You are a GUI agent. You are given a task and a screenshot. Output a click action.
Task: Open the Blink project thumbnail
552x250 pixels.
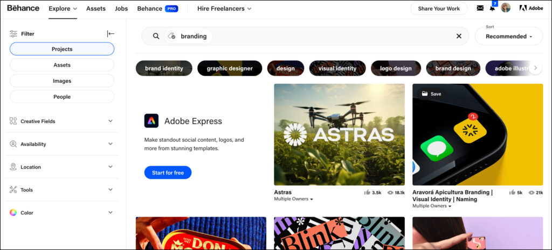tap(340, 233)
